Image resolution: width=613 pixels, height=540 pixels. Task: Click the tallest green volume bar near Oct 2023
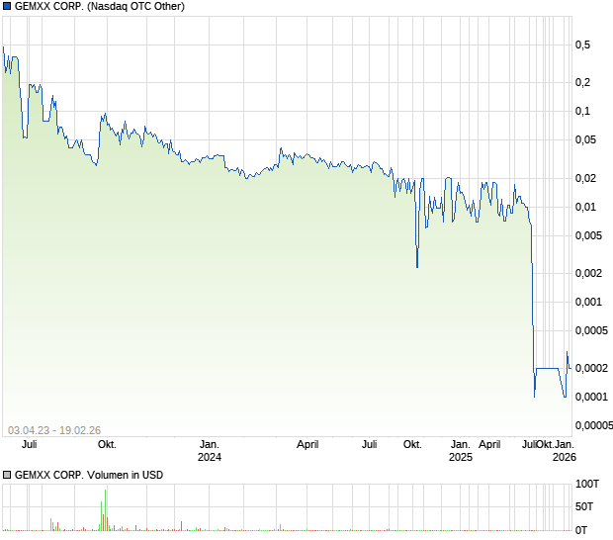105,510
